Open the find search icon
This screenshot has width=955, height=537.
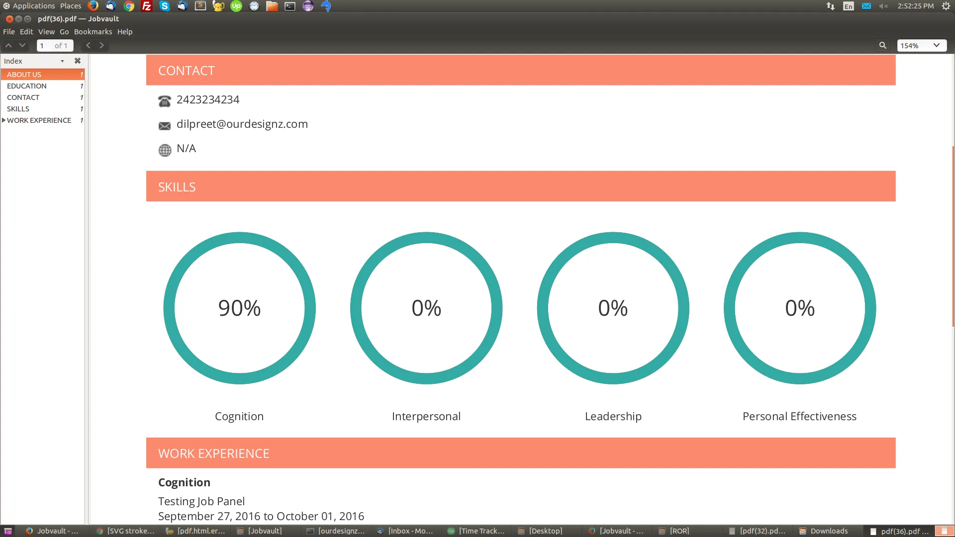click(x=882, y=45)
